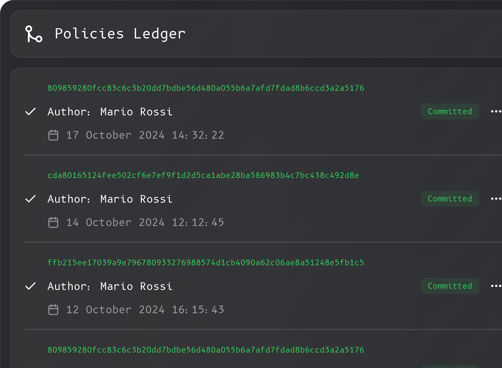Click the Committed badge for the 12 October entry
Image resolution: width=502 pixels, height=368 pixels.
pos(450,286)
